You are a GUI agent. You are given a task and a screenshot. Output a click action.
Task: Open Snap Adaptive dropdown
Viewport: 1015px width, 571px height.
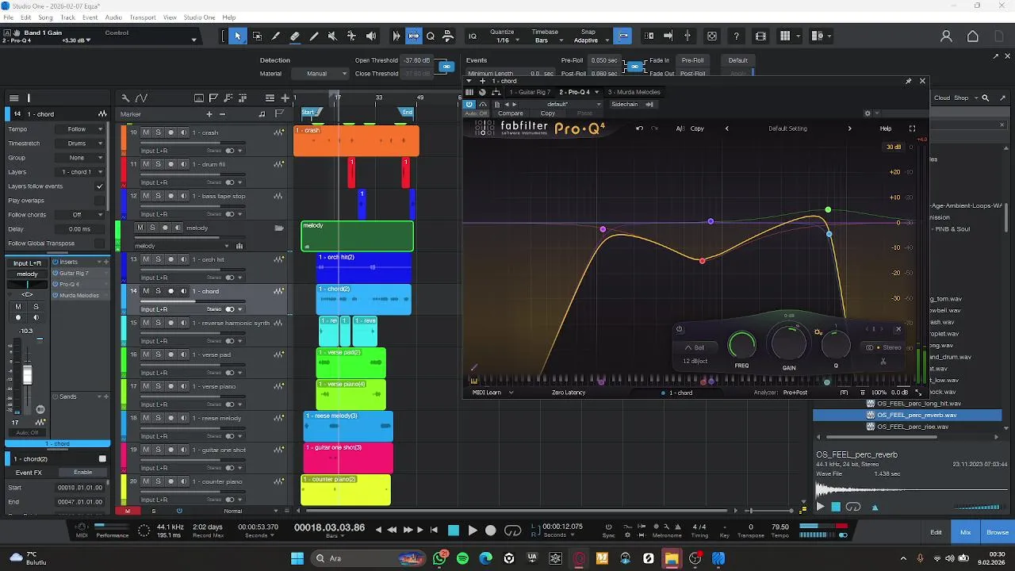(x=589, y=40)
